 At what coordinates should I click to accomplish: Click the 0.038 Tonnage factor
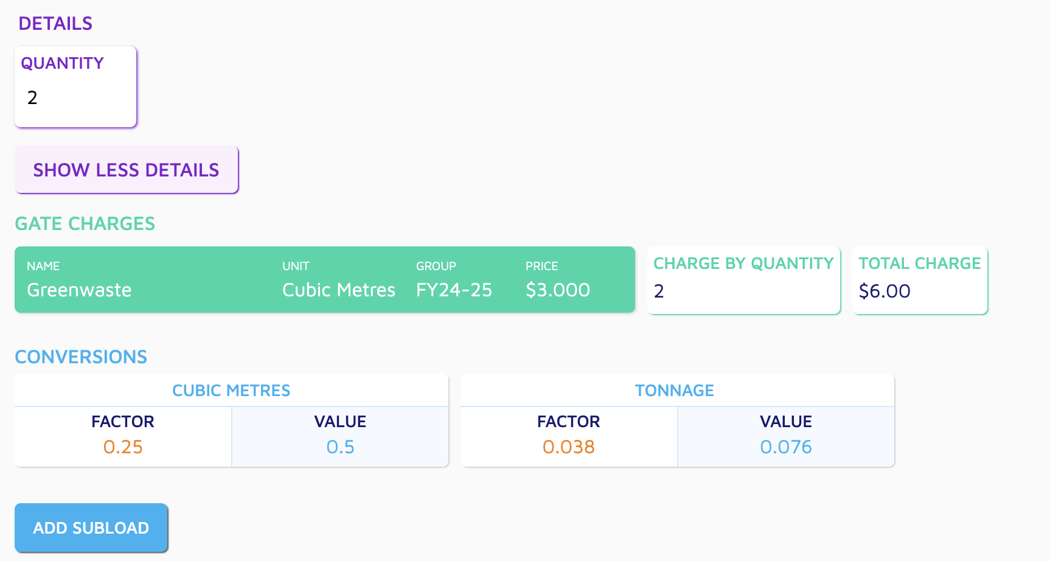pos(569,447)
